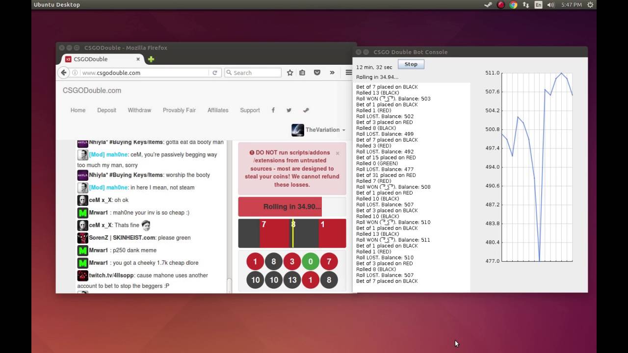Expand TheVariation account dropdown
628x353 pixels.
[x=325, y=130]
